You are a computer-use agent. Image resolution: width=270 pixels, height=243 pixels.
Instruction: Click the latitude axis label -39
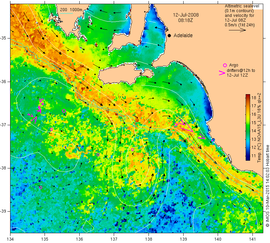pos(3,211)
